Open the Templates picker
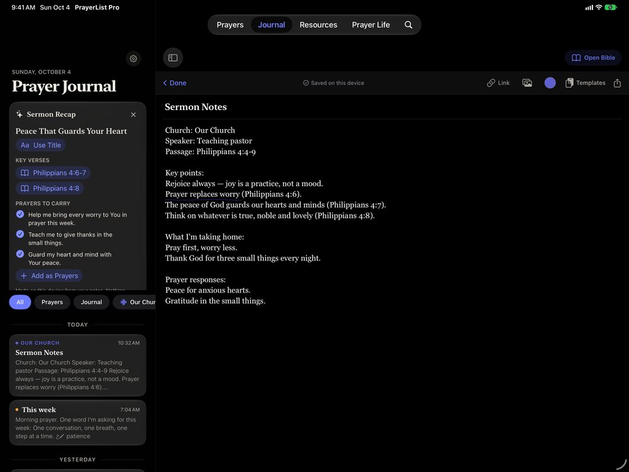 pos(585,82)
